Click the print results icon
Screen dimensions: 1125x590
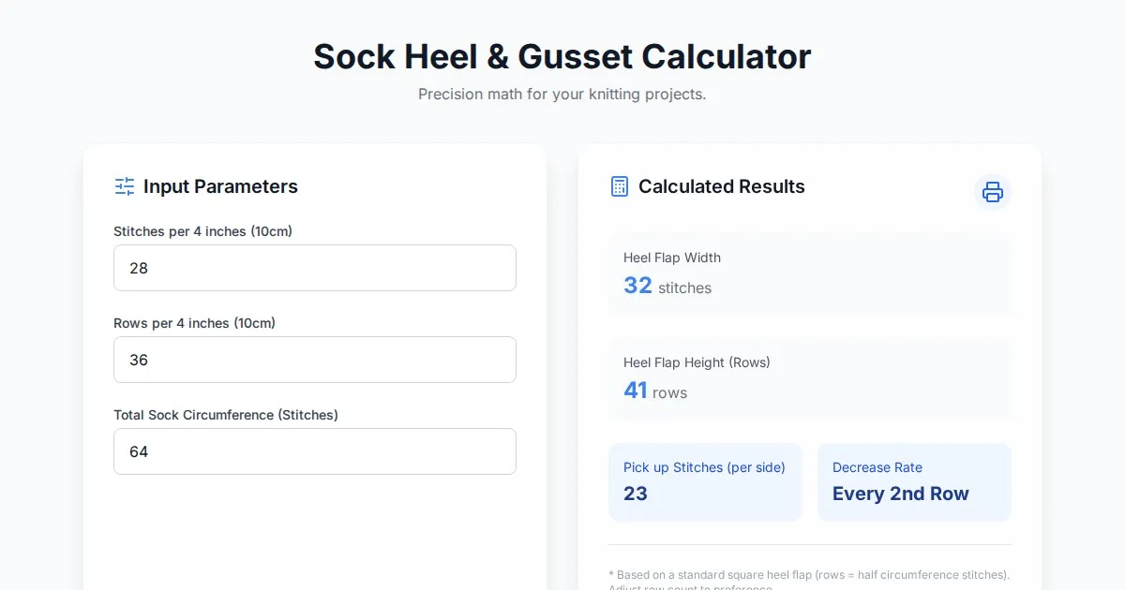pos(993,192)
